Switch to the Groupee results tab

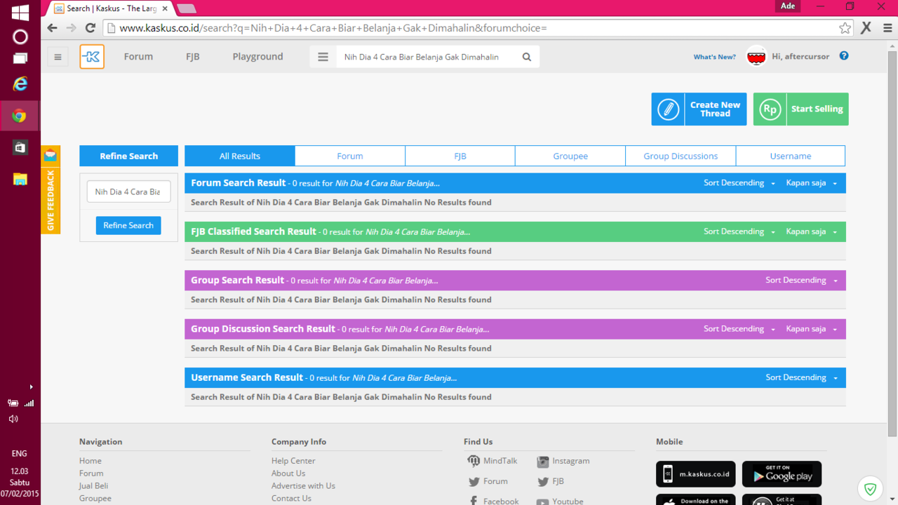tap(570, 156)
